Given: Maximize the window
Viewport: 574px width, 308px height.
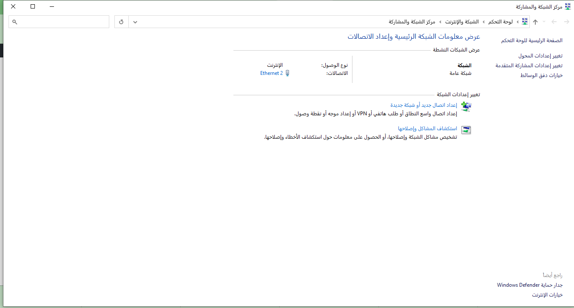Looking at the screenshot, I should 33,6.
